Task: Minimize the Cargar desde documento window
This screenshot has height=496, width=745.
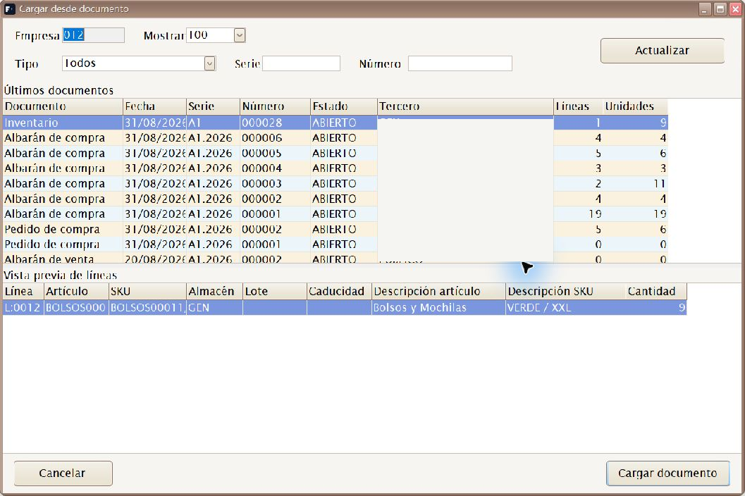Action: (x=705, y=9)
